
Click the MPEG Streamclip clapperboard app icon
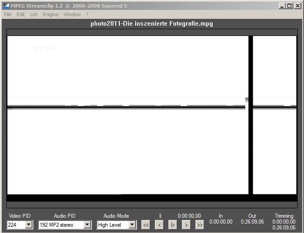[x=6, y=5]
